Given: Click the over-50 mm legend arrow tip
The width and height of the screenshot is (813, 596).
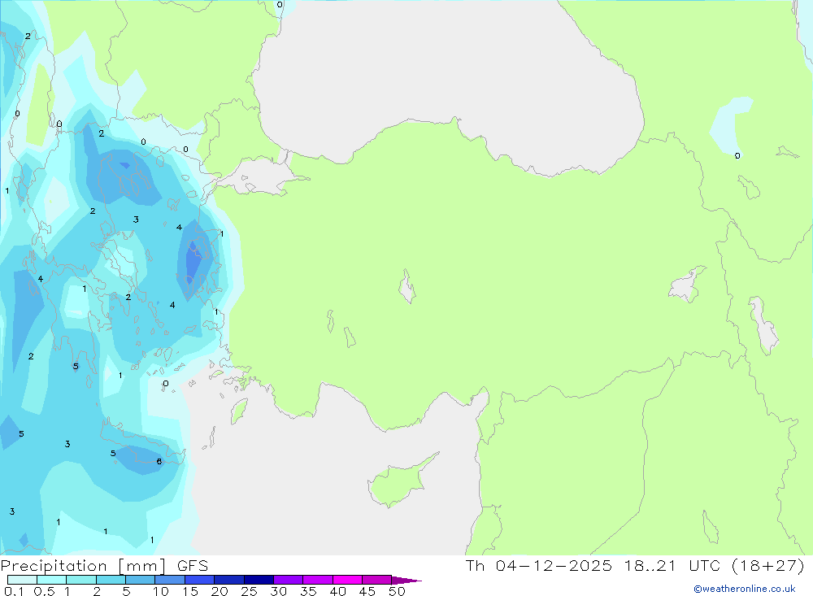Looking at the screenshot, I should tap(406, 580).
